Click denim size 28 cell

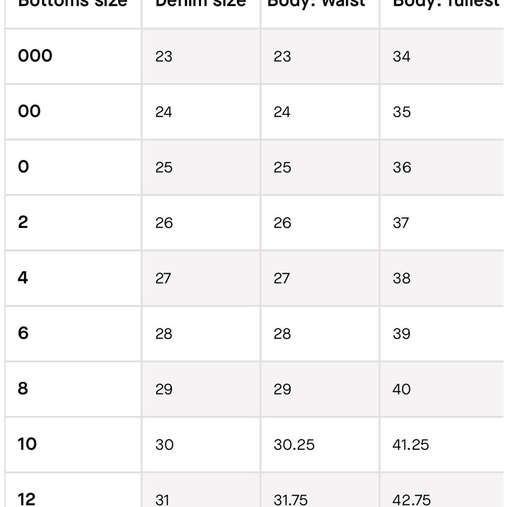pyautogui.click(x=201, y=334)
